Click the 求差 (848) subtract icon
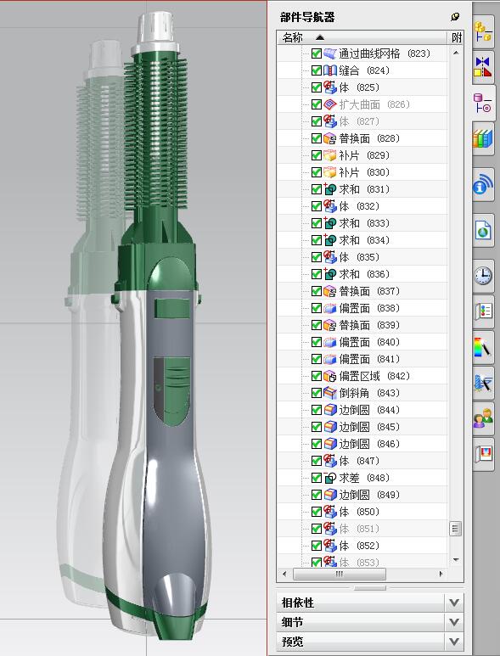 click(330, 477)
